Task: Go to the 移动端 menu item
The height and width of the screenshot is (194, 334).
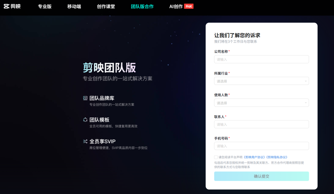Action: (x=74, y=7)
